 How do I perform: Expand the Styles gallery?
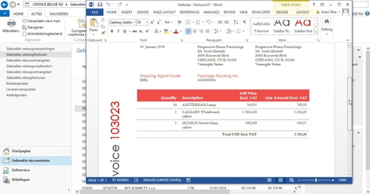[x=316, y=32]
